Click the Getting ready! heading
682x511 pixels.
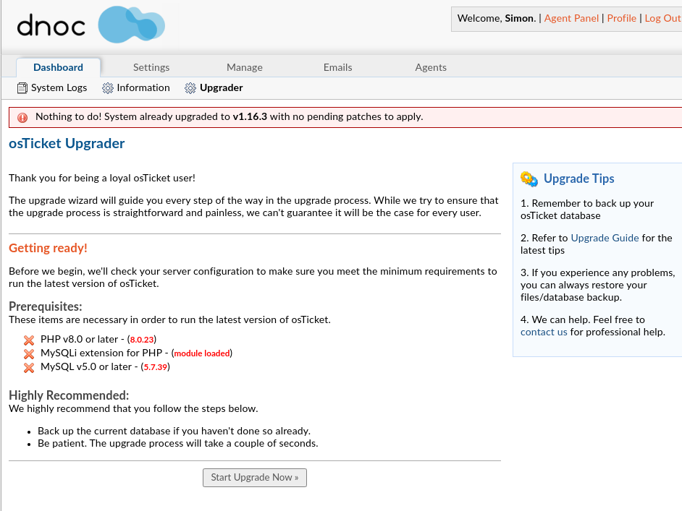tap(48, 248)
